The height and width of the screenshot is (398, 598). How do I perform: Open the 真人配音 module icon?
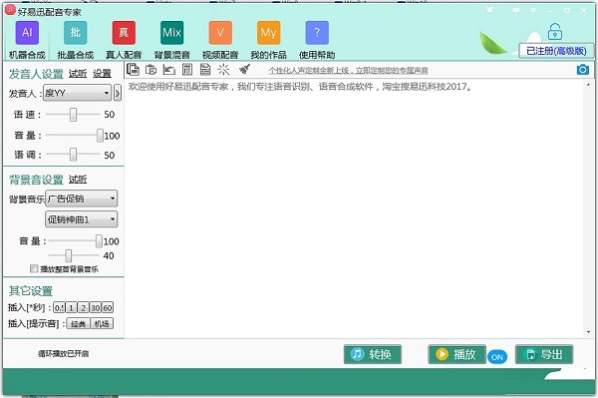tap(124, 33)
